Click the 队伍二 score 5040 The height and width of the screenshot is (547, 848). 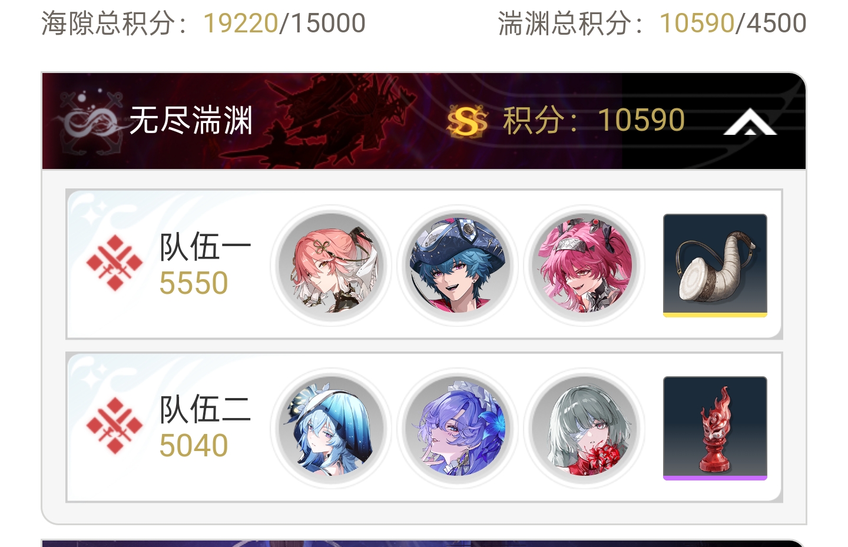click(x=194, y=446)
